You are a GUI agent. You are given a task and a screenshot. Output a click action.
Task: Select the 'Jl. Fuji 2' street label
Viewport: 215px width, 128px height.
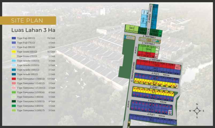[152, 101]
